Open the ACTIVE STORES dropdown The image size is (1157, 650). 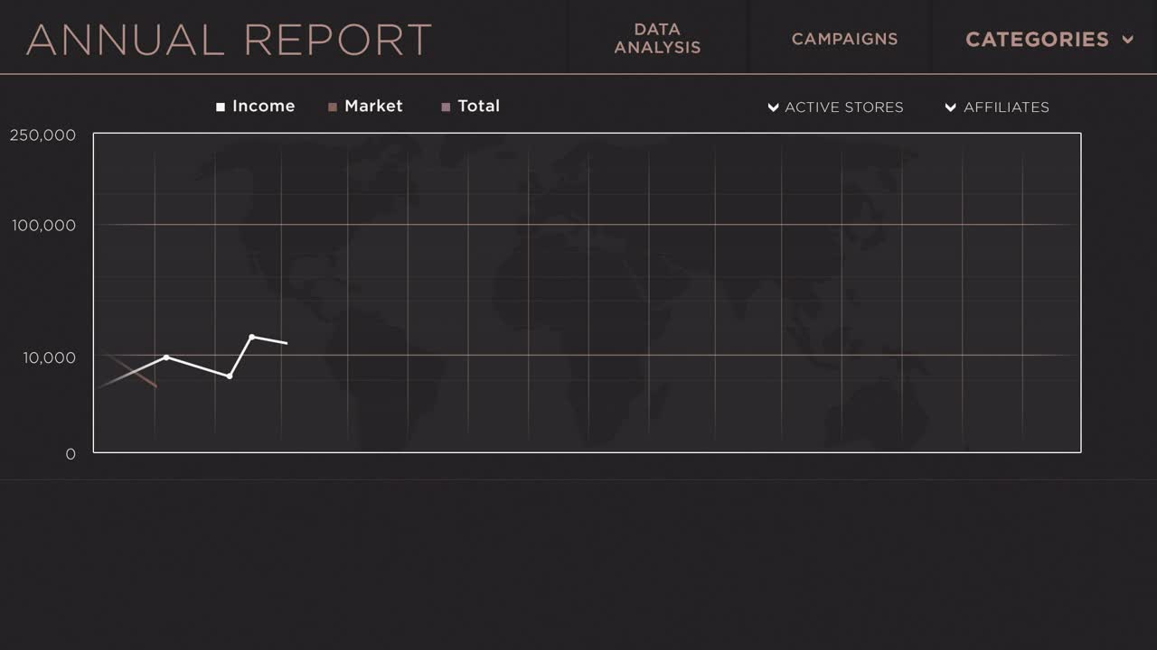[x=834, y=107]
